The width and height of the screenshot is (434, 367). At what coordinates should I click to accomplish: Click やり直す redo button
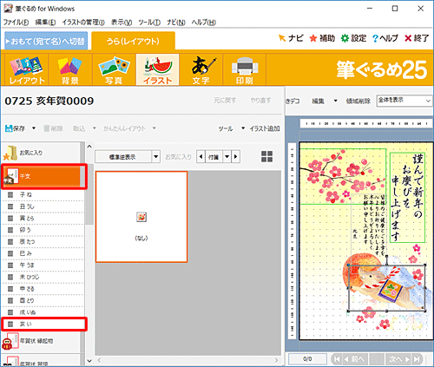click(260, 101)
